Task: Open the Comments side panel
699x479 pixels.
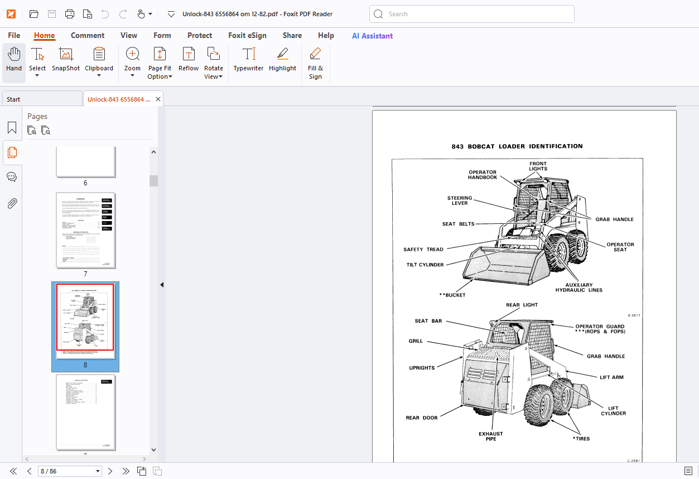Action: 12,177
